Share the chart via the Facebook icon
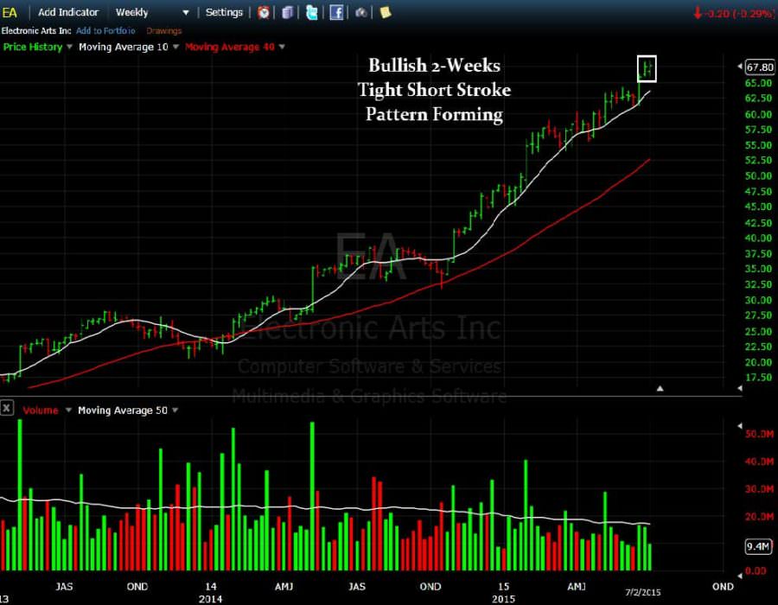Image resolution: width=778 pixels, height=605 pixels. click(x=336, y=12)
